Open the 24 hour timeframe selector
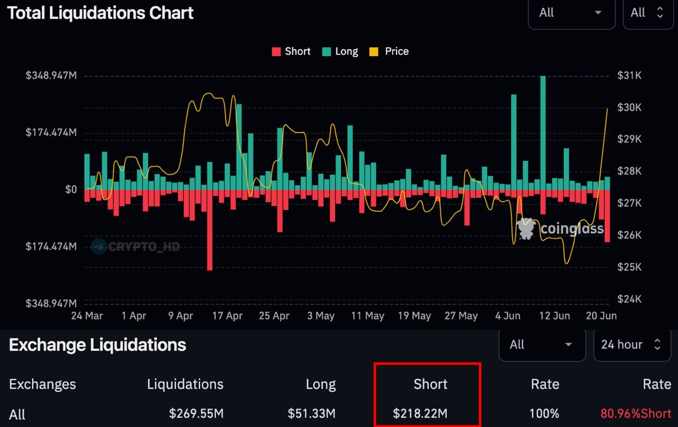 point(631,345)
